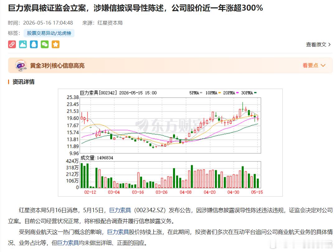
Task: Click the 资讯详情 section heading
Action: (x=23, y=82)
